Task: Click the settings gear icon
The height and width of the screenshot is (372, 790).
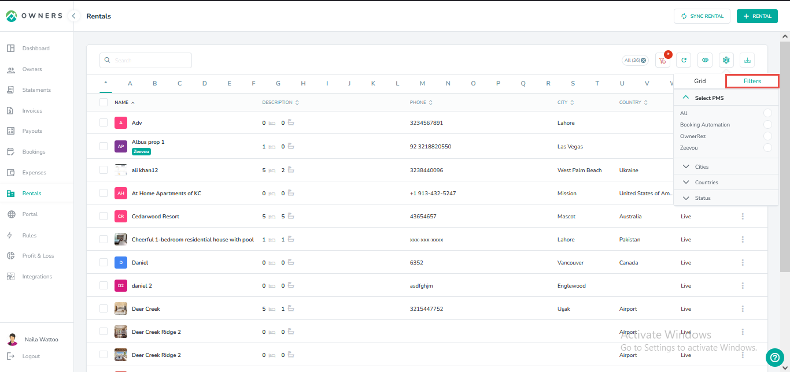Action: tap(726, 60)
